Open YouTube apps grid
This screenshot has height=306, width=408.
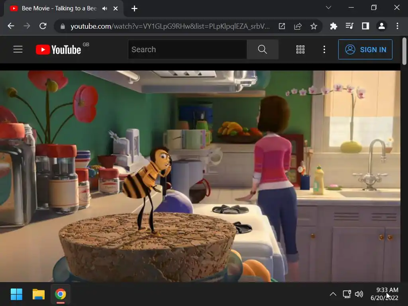300,49
